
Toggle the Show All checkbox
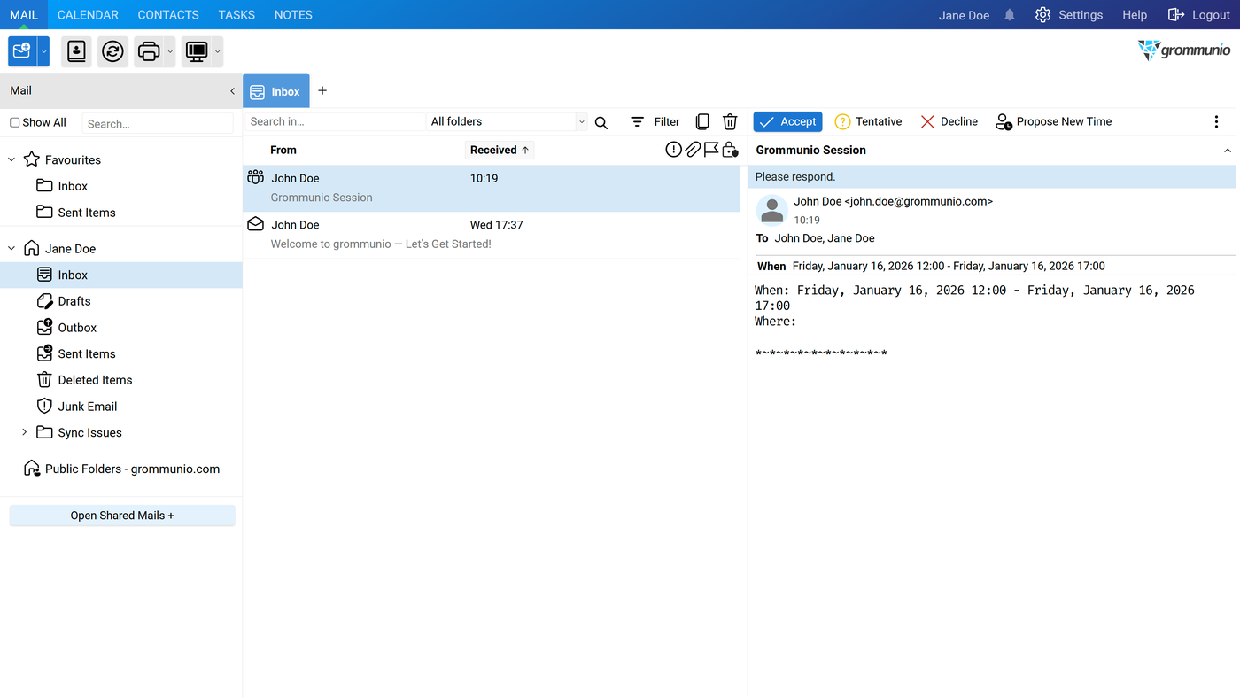coord(14,122)
